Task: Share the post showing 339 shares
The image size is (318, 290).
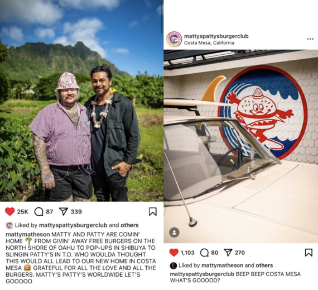Action: pyautogui.click(x=63, y=212)
